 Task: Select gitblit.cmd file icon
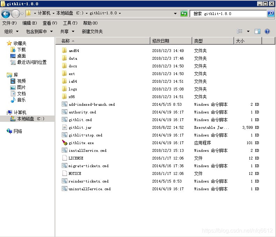click(x=65, y=120)
